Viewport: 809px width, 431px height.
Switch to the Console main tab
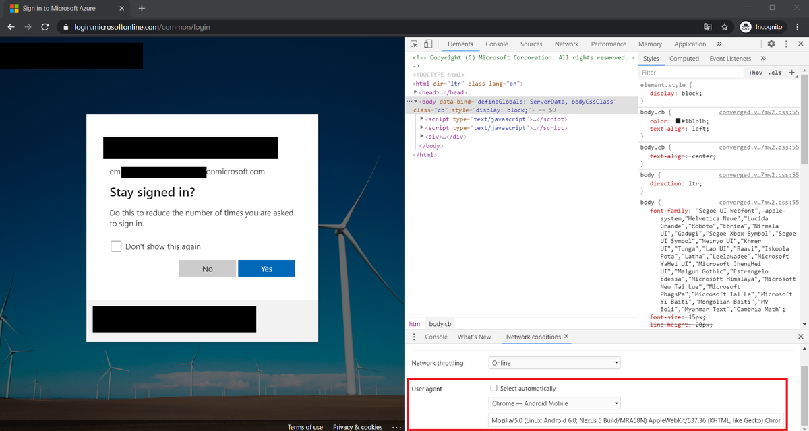(x=497, y=44)
